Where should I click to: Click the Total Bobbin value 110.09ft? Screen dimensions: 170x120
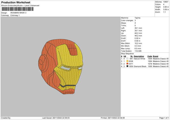coord(138,51)
